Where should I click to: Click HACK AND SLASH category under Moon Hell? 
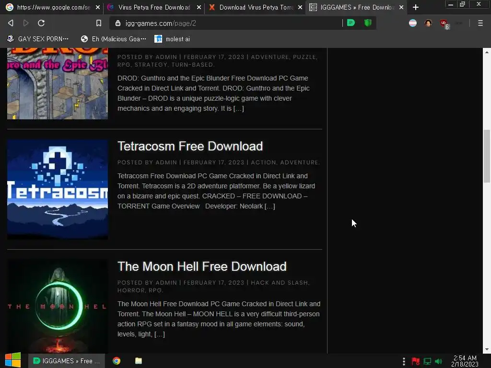coord(280,282)
